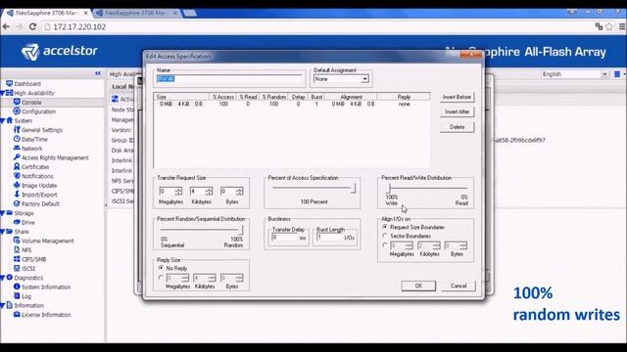
Task: Click Percent Random/Sequential Distribution slider
Action: (201, 230)
